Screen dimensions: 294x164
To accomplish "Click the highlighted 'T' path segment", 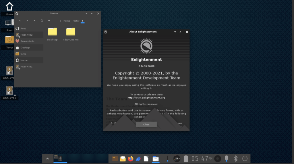I will [82, 21].
